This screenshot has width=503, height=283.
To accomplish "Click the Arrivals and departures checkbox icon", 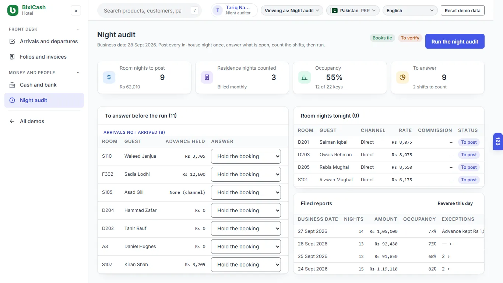I will 12,41.
